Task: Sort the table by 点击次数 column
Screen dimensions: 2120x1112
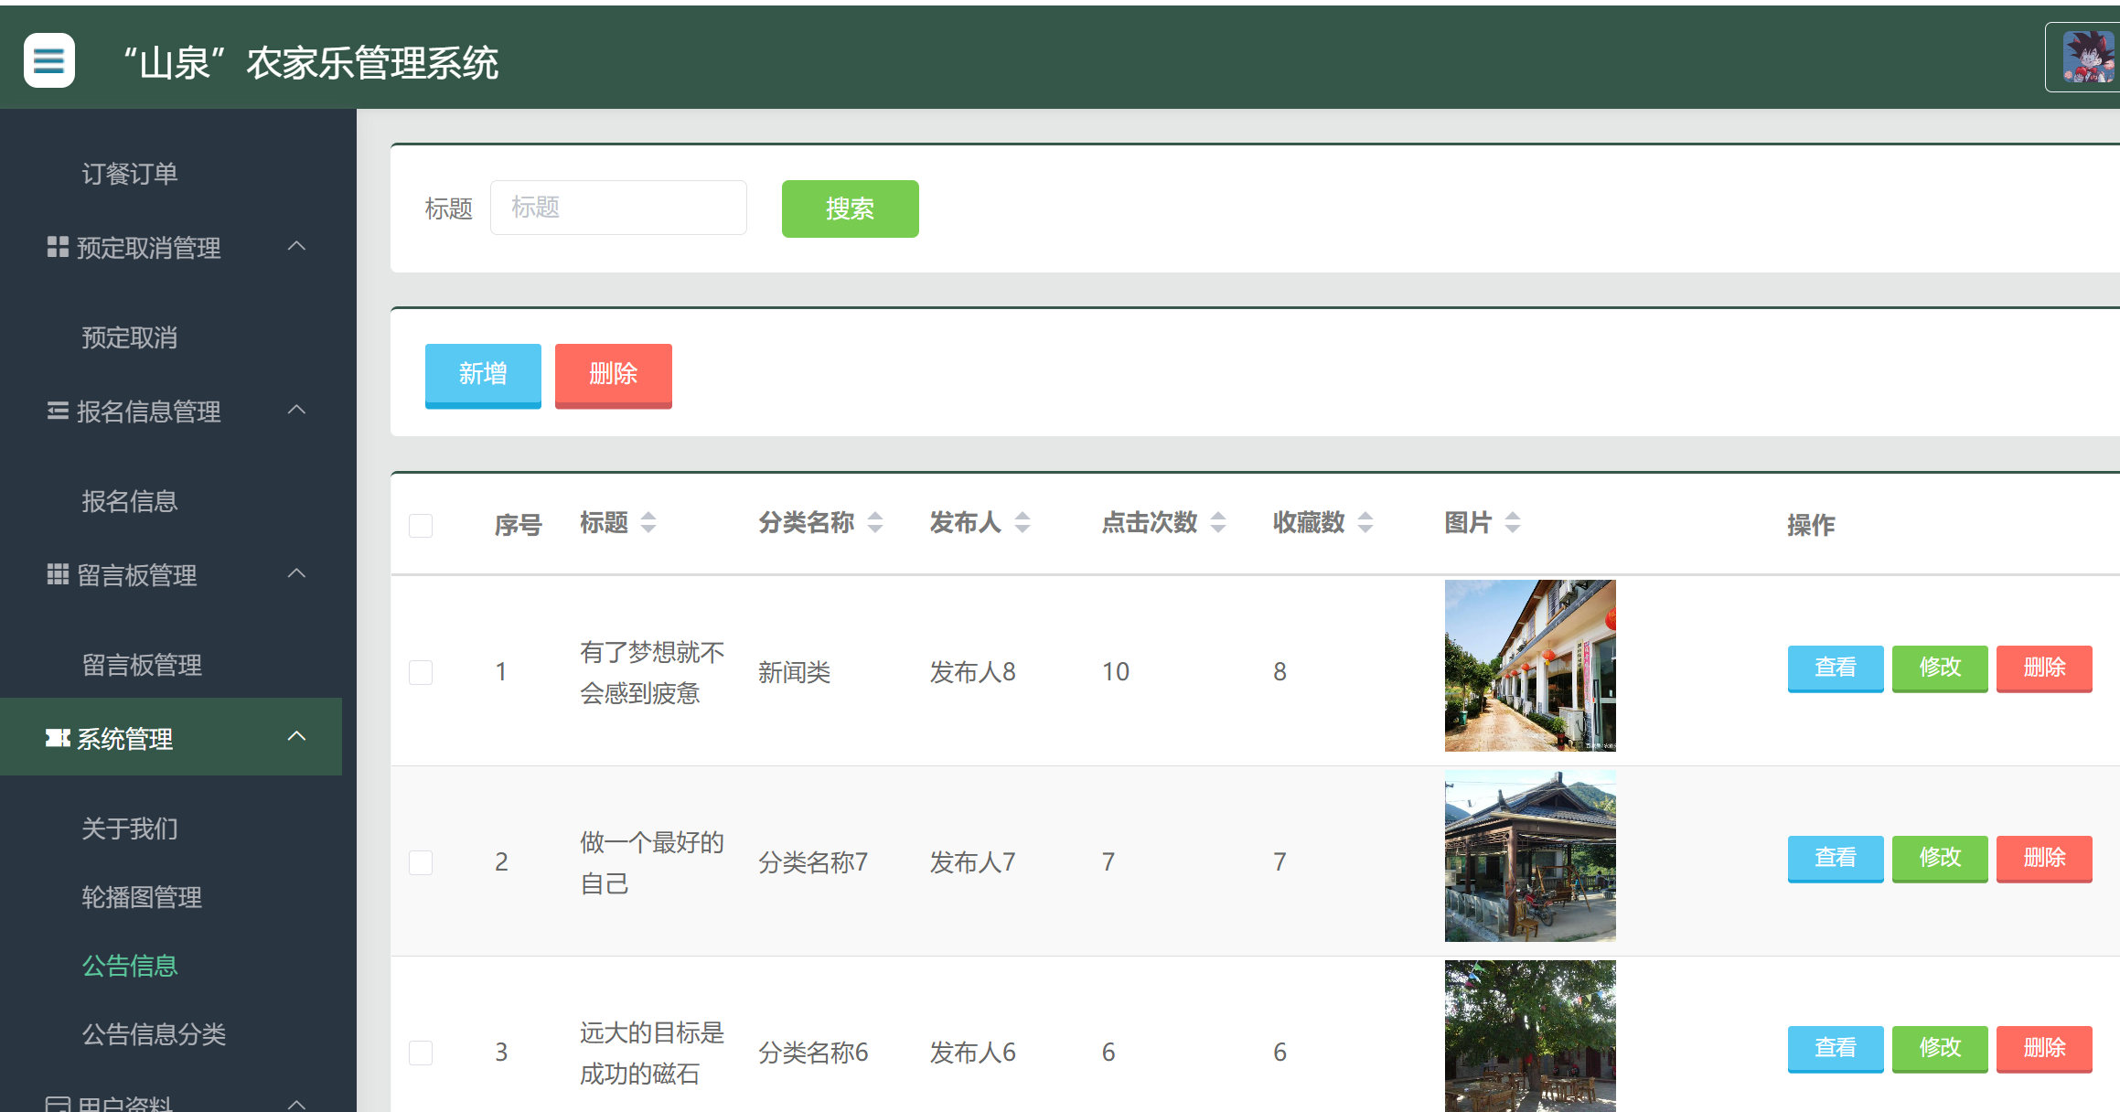Action: click(1217, 522)
